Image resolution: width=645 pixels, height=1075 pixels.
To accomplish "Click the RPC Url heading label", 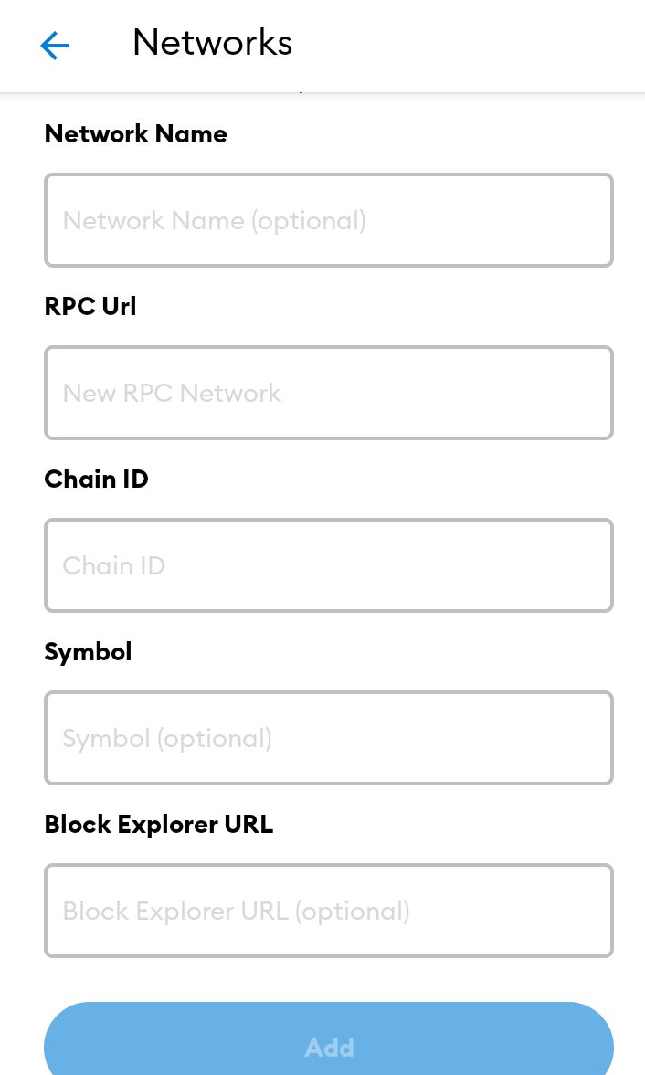I will pyautogui.click(x=90, y=307).
